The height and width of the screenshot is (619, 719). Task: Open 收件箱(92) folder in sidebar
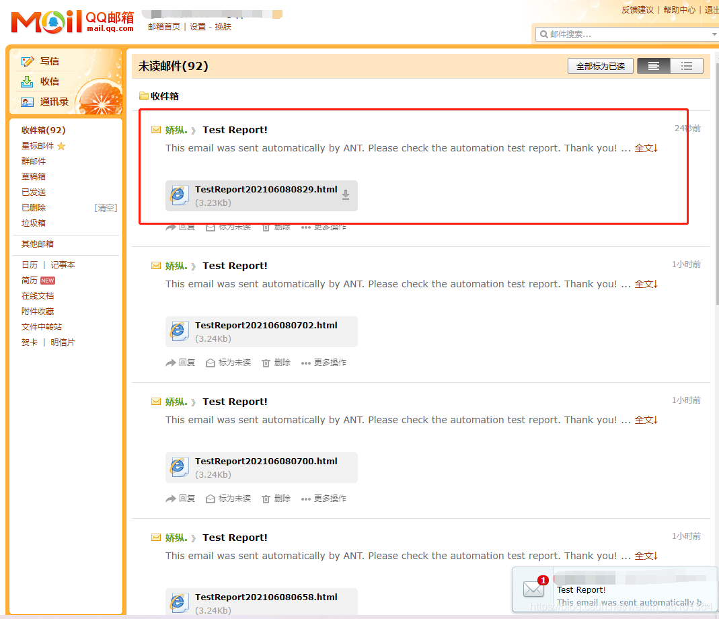click(x=44, y=131)
